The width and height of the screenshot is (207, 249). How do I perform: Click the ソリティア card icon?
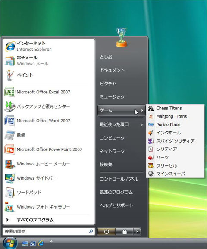(151, 149)
